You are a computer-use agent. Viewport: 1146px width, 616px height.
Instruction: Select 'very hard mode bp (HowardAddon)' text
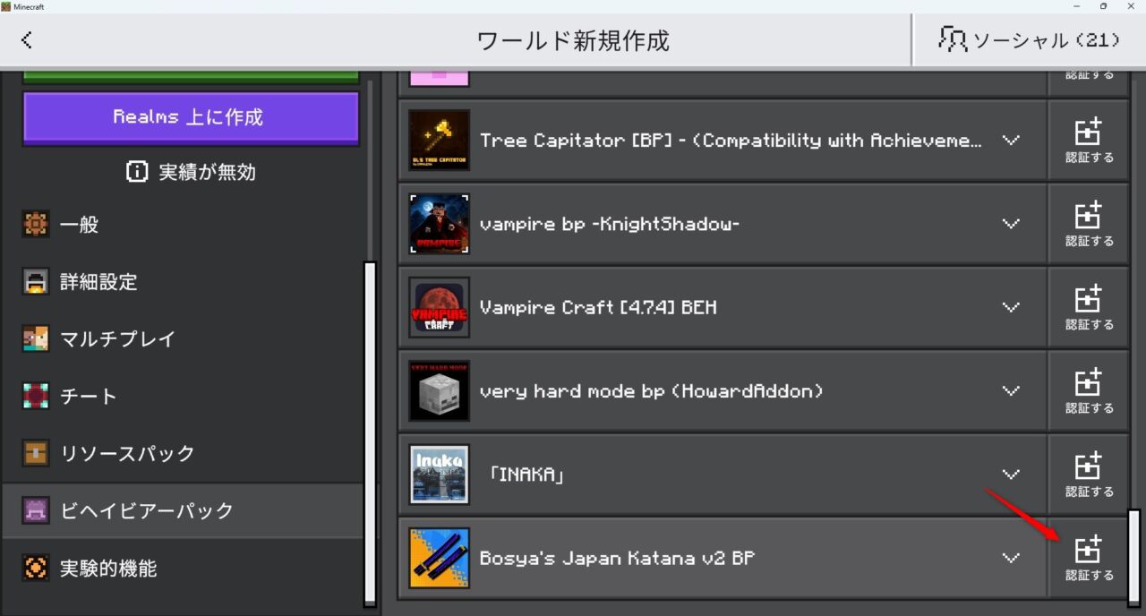pyautogui.click(x=652, y=391)
